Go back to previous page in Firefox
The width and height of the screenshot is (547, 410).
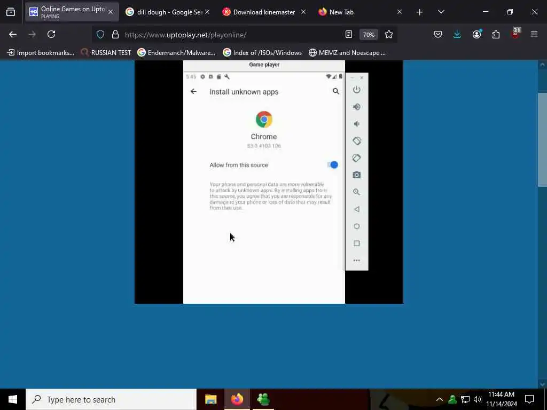13,35
